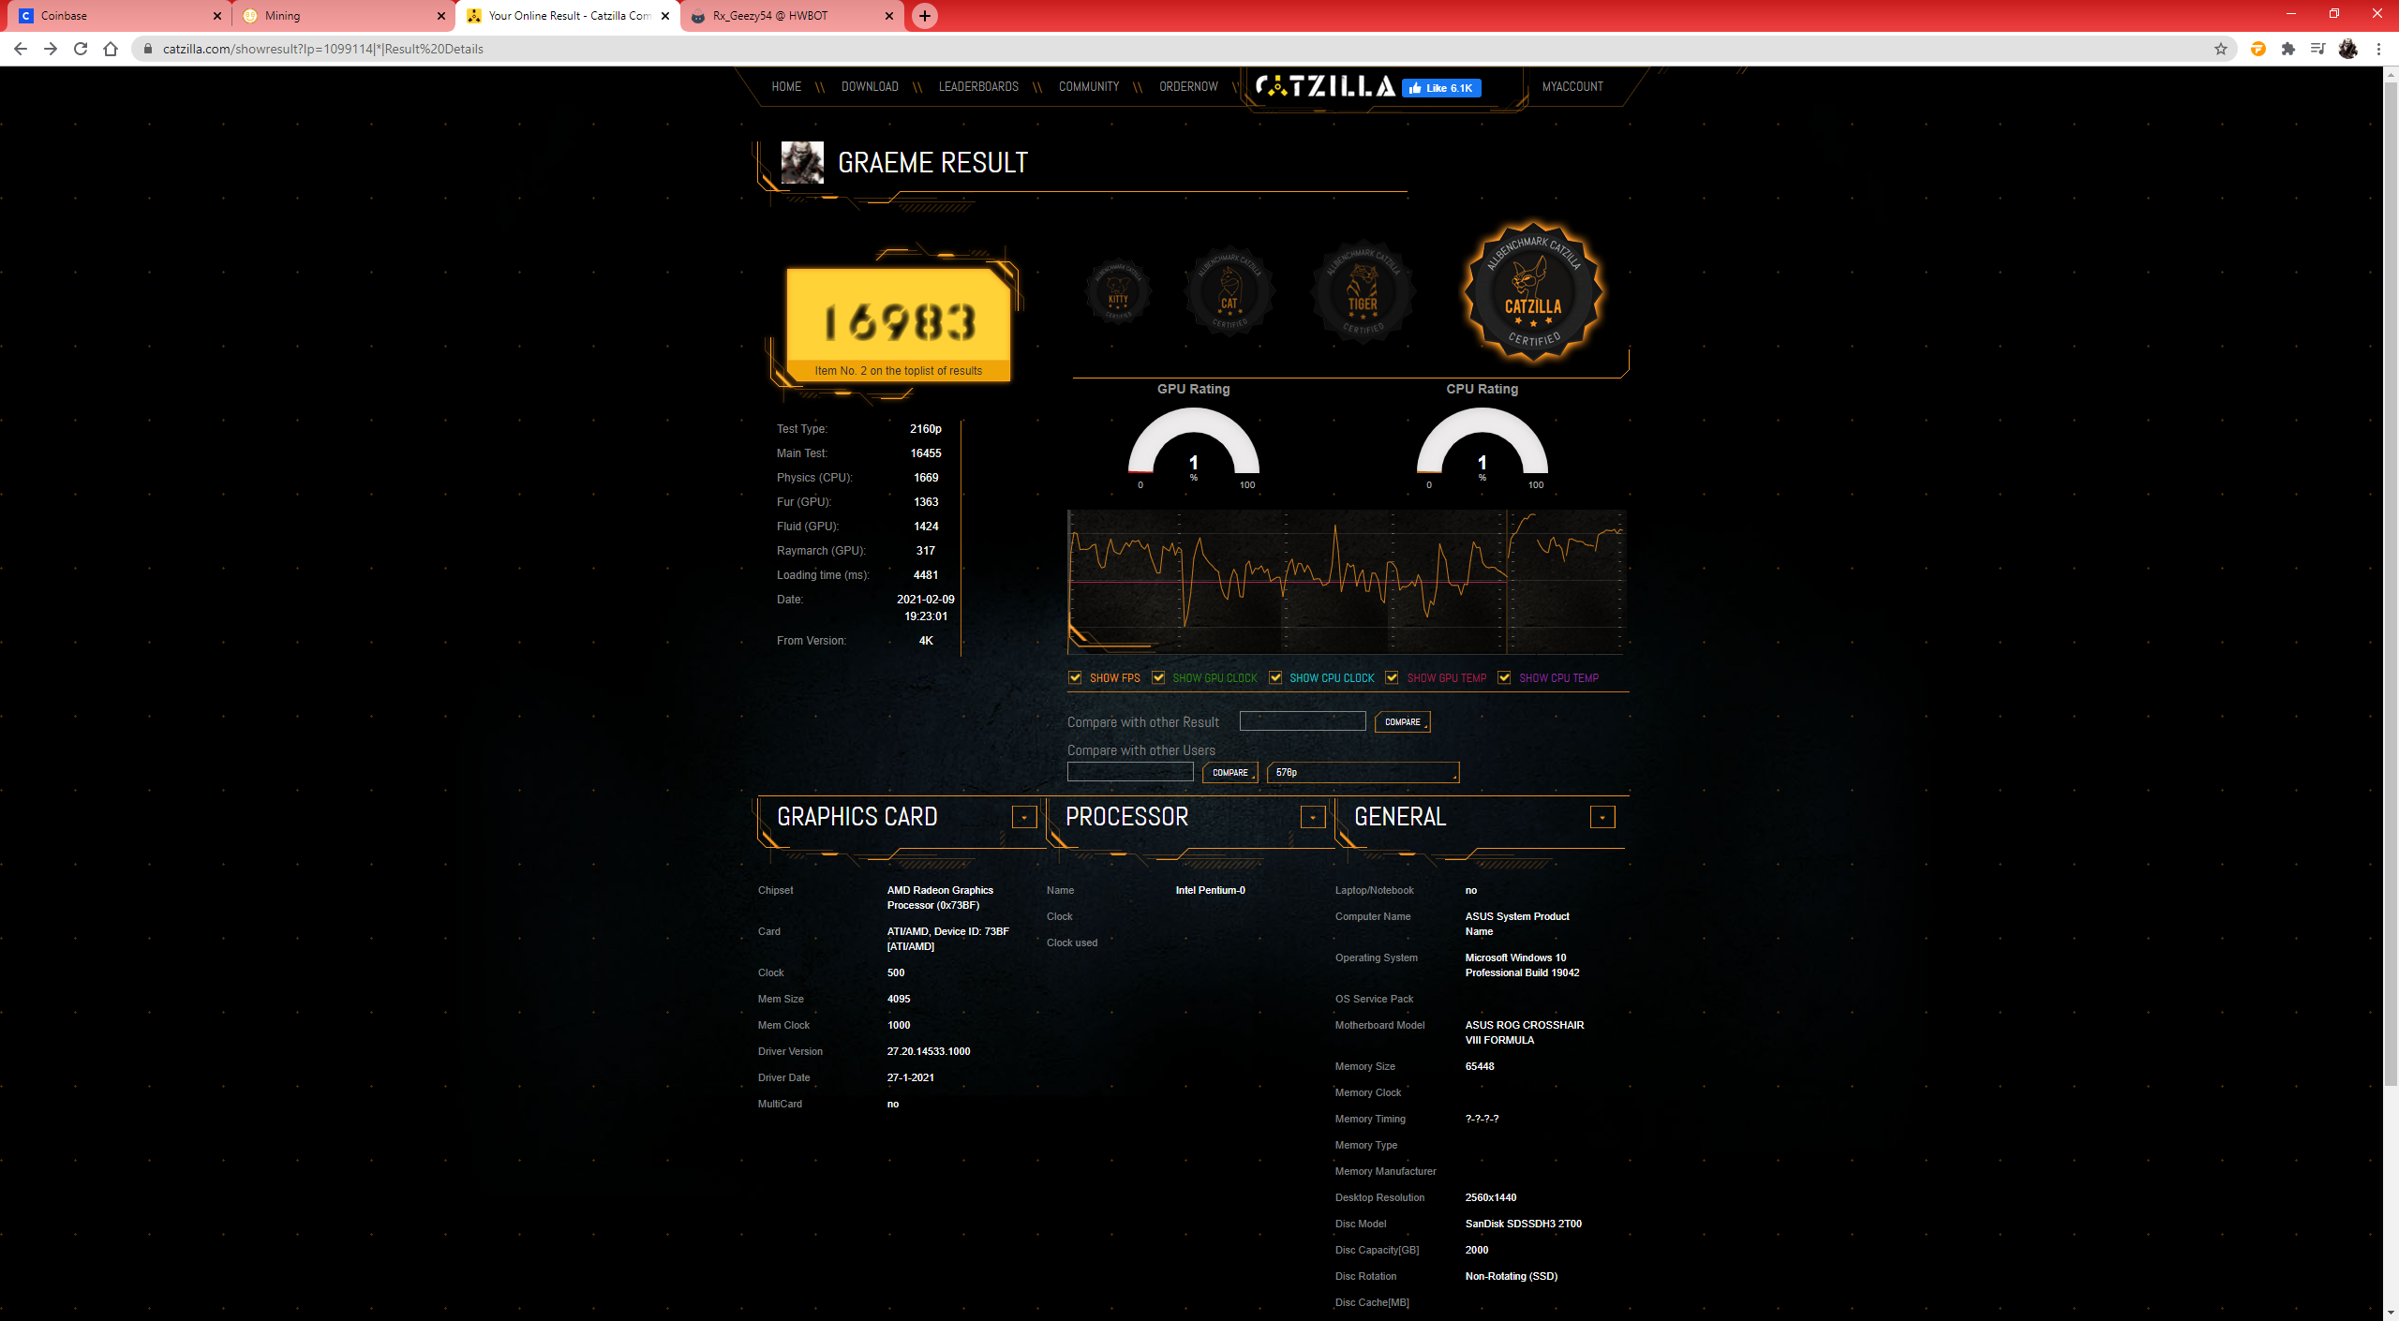The image size is (2399, 1321).
Task: View site security lock info
Action: pyautogui.click(x=147, y=49)
